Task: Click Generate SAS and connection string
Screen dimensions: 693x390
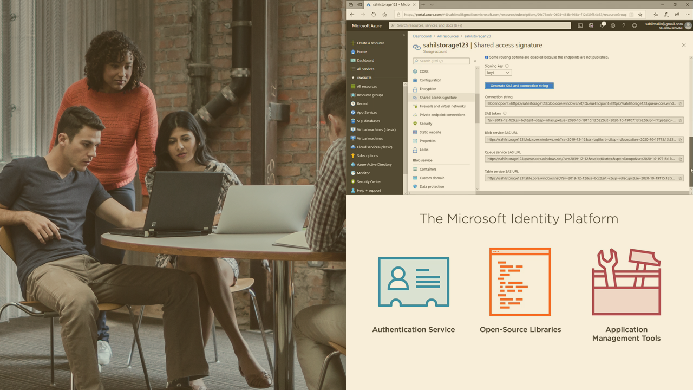Action: (x=519, y=85)
